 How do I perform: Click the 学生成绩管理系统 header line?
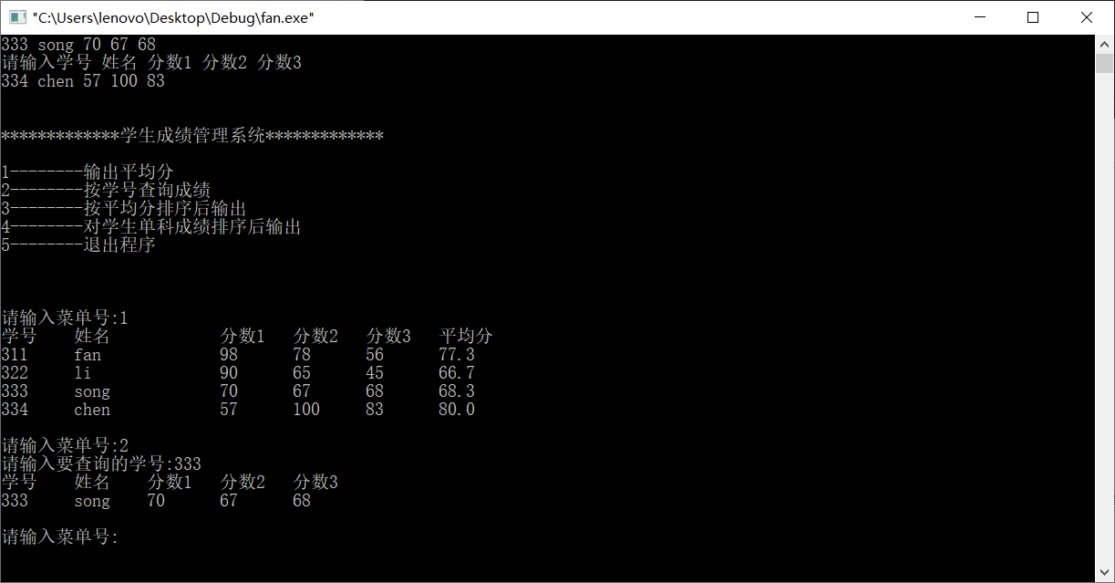[192, 136]
